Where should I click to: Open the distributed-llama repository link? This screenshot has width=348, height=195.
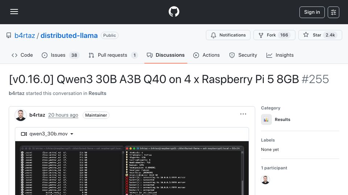69,35
